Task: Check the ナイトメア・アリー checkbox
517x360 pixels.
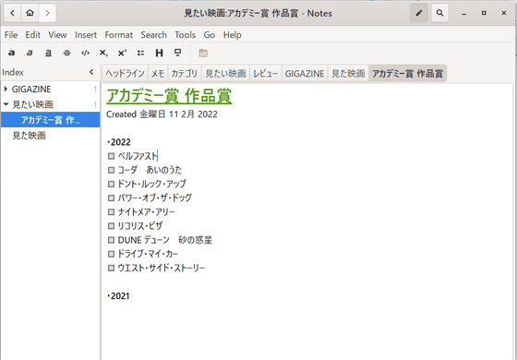Action: tap(111, 212)
